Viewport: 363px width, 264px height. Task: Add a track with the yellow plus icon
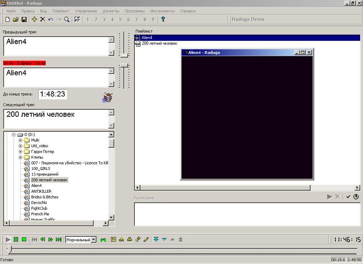tap(34, 20)
